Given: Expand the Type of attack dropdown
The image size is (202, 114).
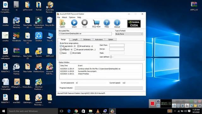Looking at the screenshot, I should point(129,34).
